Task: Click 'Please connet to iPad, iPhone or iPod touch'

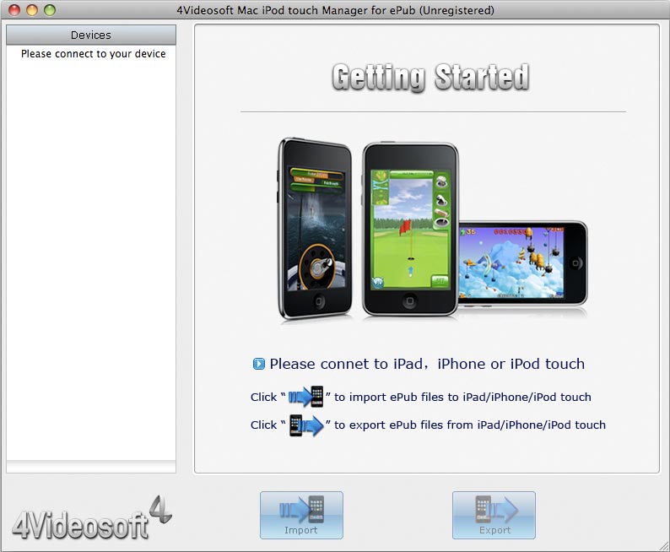Action: point(427,364)
